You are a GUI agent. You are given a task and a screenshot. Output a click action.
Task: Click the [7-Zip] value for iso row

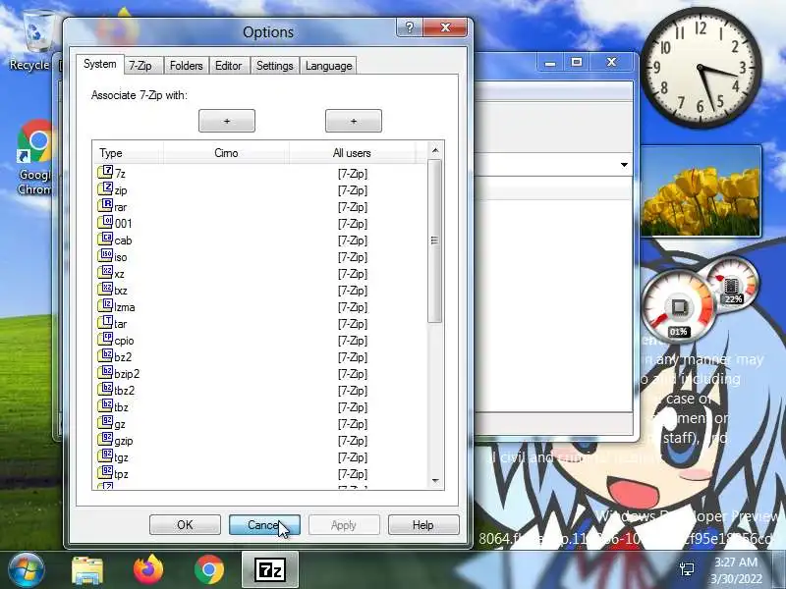point(353,257)
